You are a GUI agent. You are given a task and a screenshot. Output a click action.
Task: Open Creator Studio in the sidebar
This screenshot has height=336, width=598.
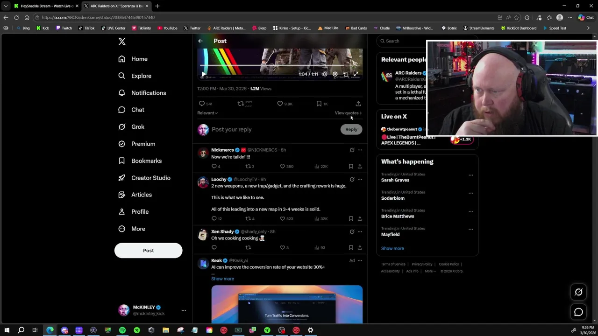pos(144,178)
